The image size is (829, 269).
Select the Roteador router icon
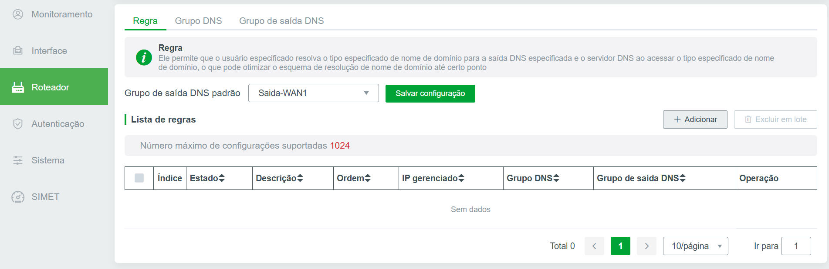coord(18,87)
